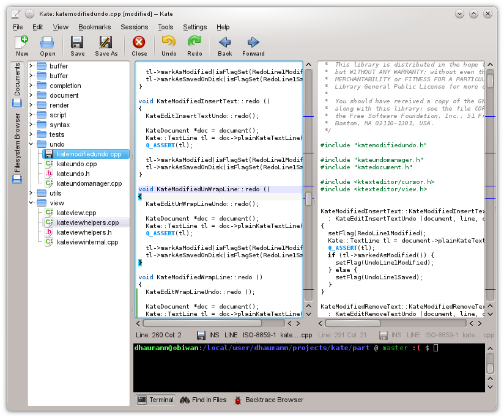Click left editor's horizontal scrollbar handle
Screen dimensions: 504x418
pyautogui.click(x=202, y=323)
